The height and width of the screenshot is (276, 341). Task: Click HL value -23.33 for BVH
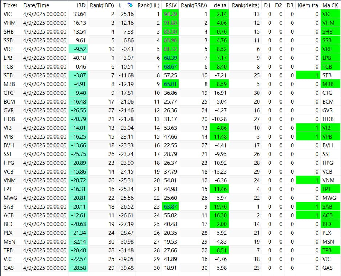(126, 145)
